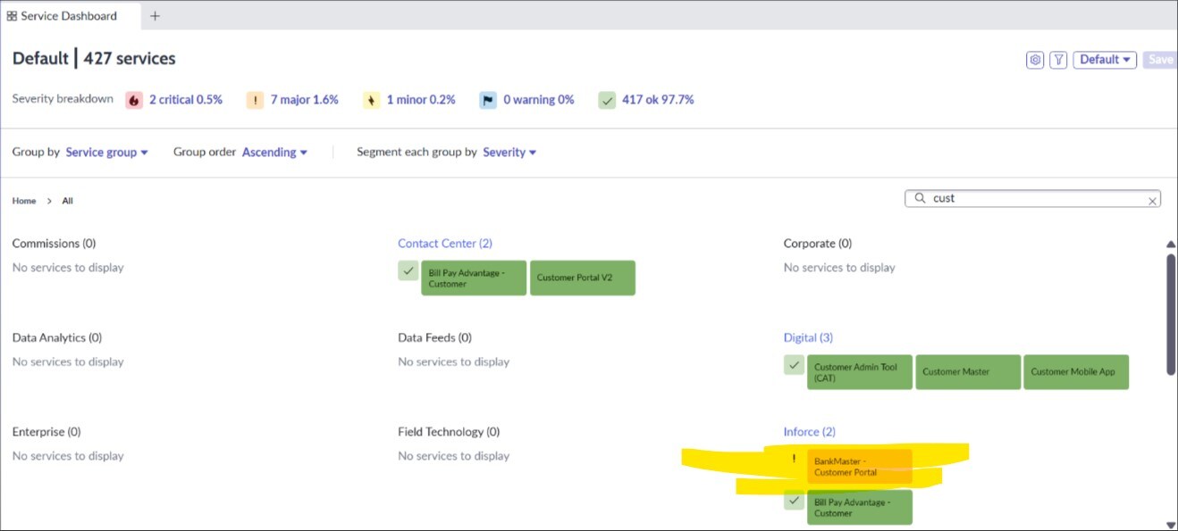
Task: Click the Default 427 services title
Action: pyautogui.click(x=94, y=59)
